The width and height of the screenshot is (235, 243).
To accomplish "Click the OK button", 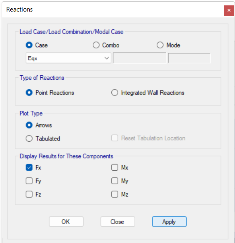I will (x=66, y=222).
